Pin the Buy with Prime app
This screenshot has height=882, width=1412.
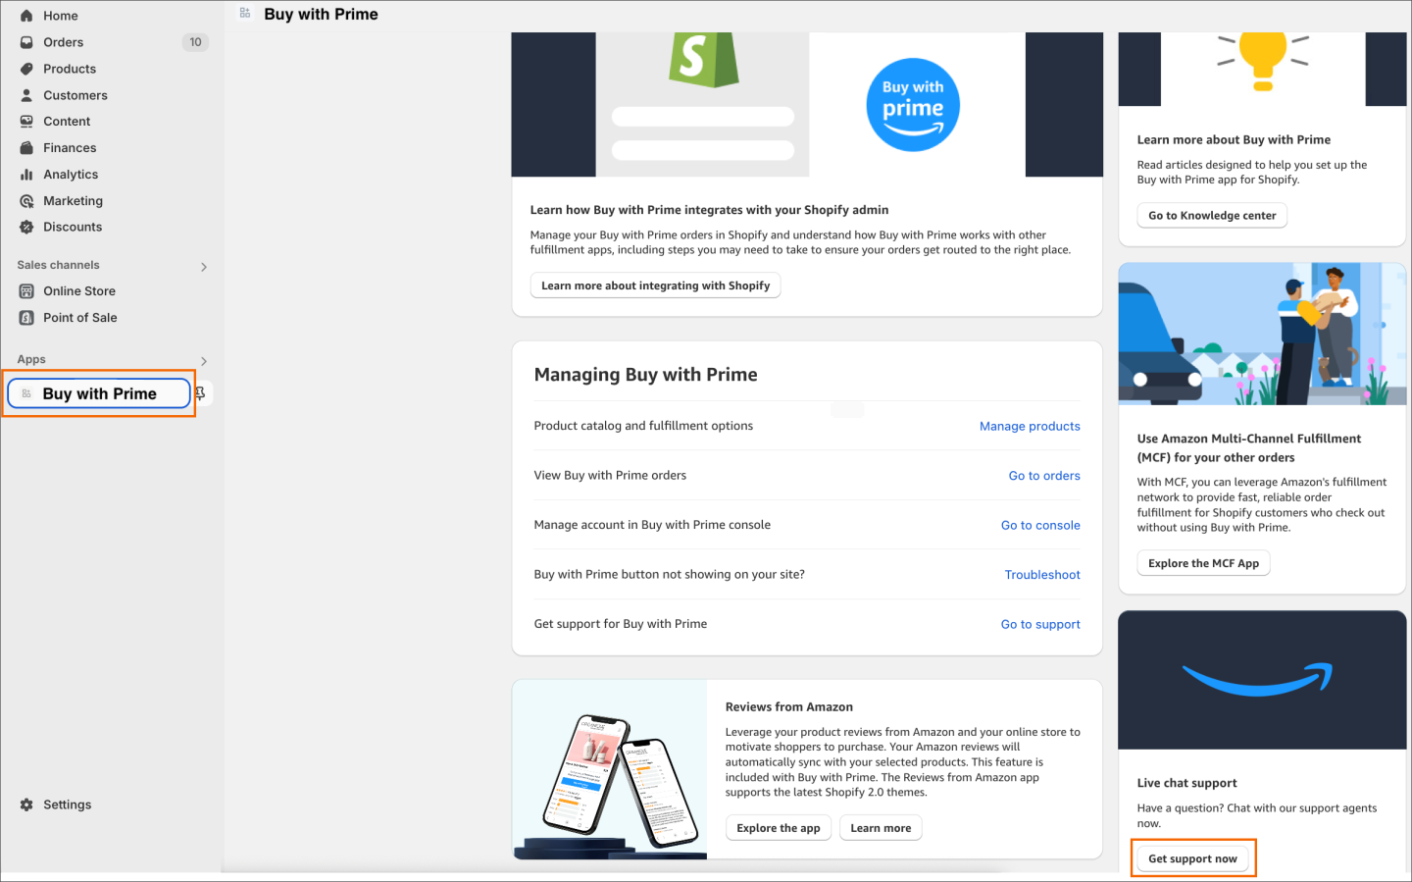[199, 392]
